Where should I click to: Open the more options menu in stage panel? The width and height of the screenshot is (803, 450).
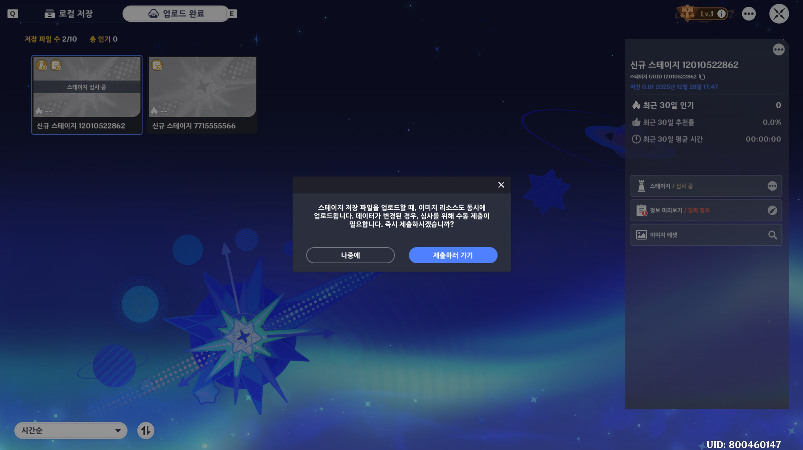[x=778, y=50]
